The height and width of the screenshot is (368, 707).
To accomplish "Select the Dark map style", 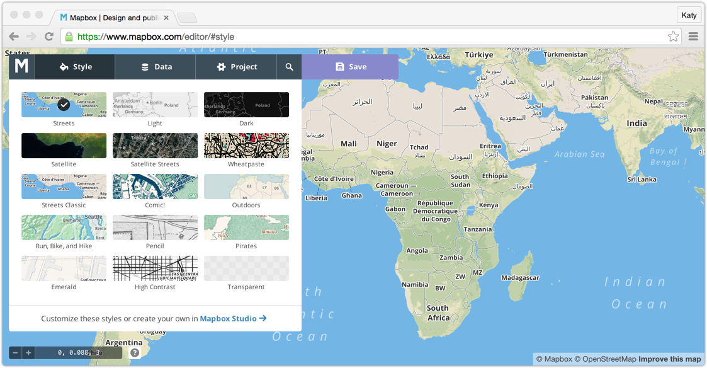I will pos(246,105).
